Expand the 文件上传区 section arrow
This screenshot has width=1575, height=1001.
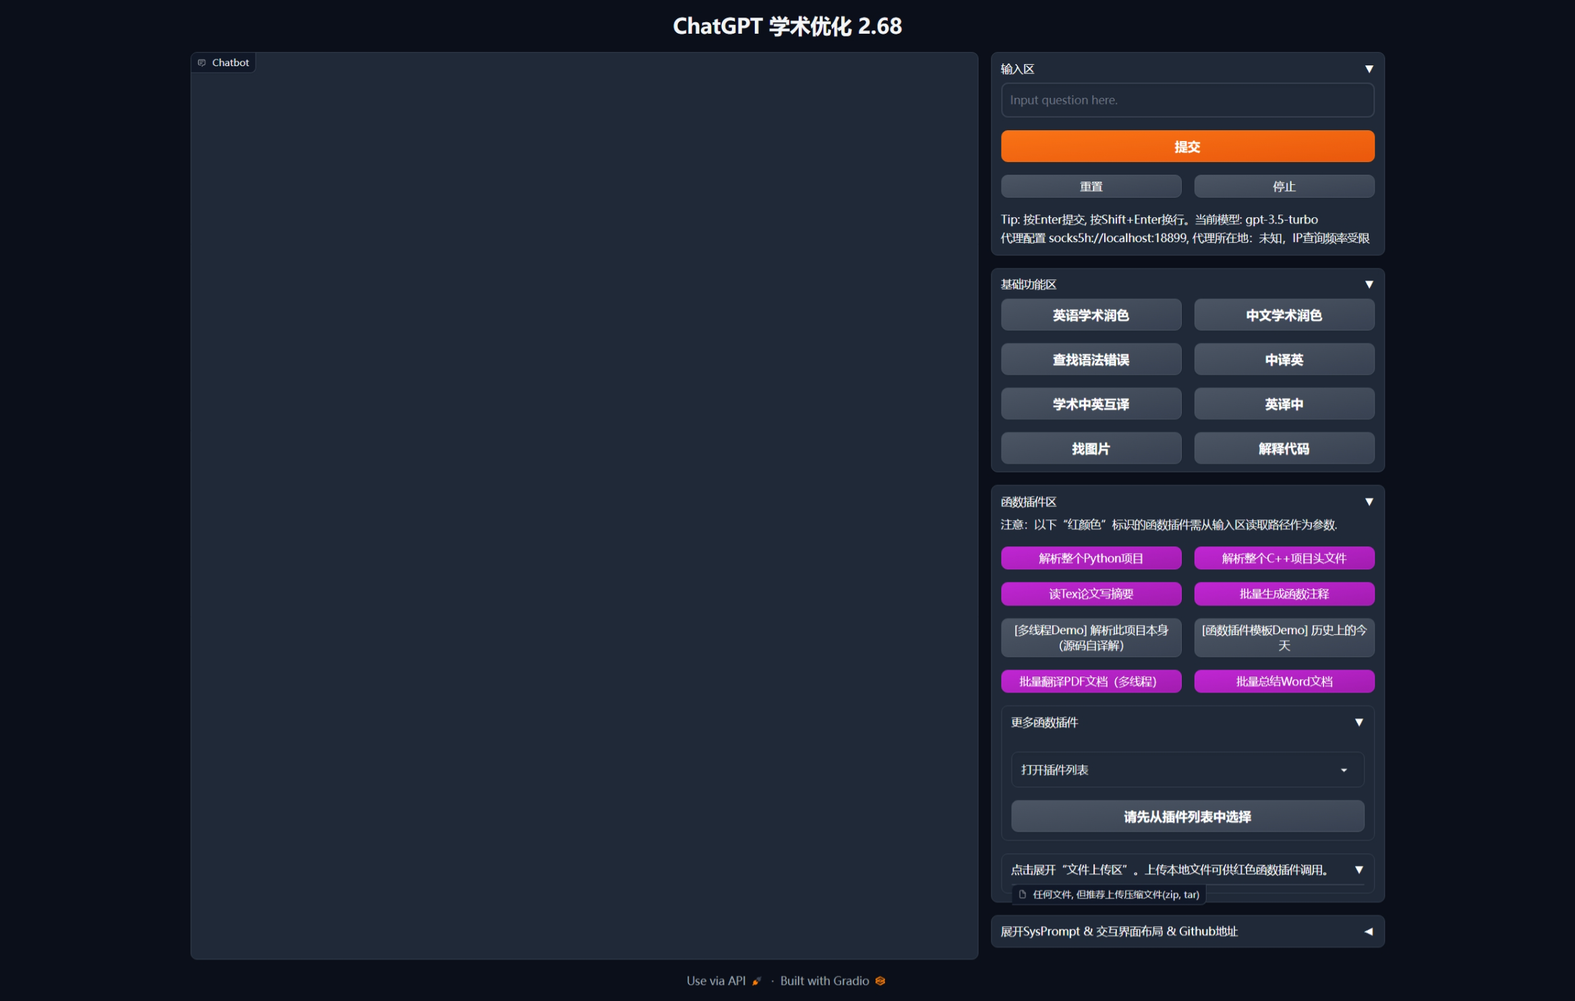coord(1359,870)
